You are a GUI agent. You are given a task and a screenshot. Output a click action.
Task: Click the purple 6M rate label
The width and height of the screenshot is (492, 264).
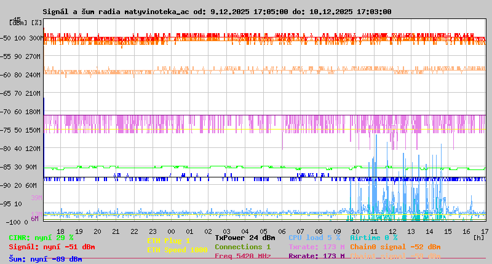pyautogui.click(x=34, y=219)
